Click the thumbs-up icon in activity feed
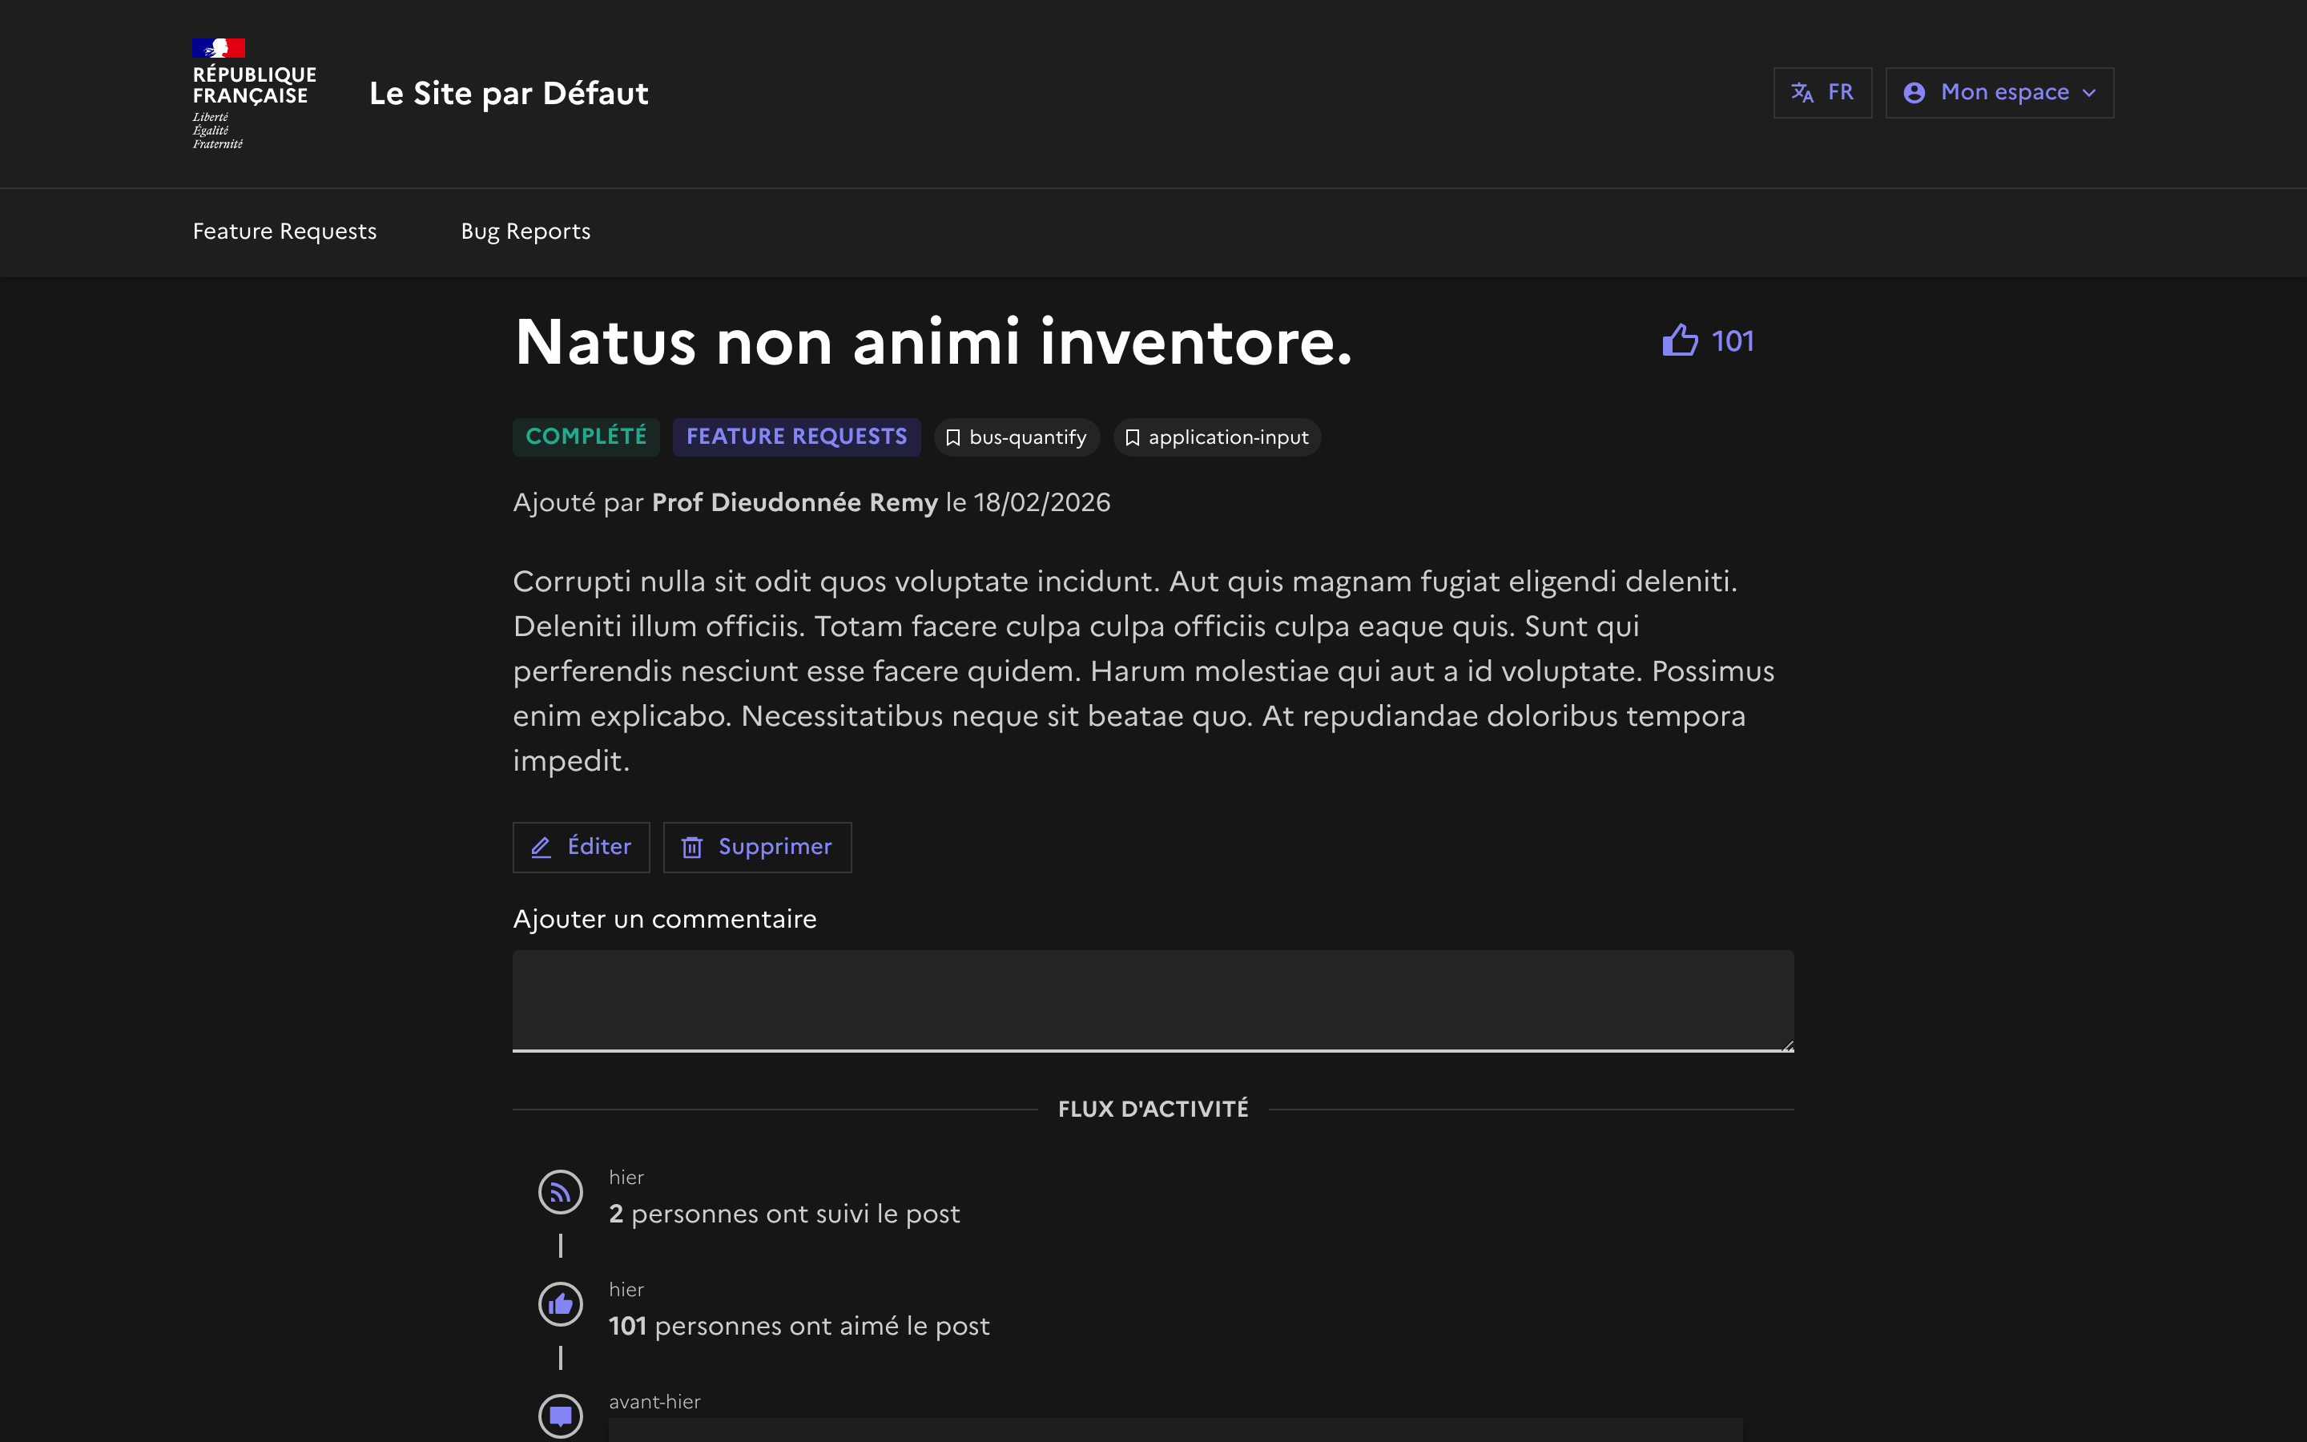 (561, 1303)
